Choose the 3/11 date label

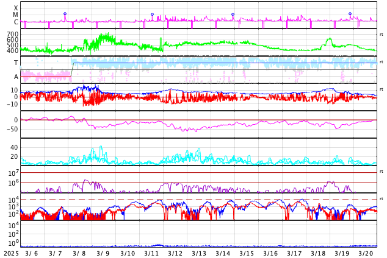pos(151,254)
